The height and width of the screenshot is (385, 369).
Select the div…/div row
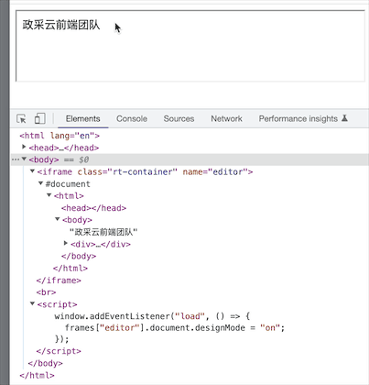click(101, 244)
